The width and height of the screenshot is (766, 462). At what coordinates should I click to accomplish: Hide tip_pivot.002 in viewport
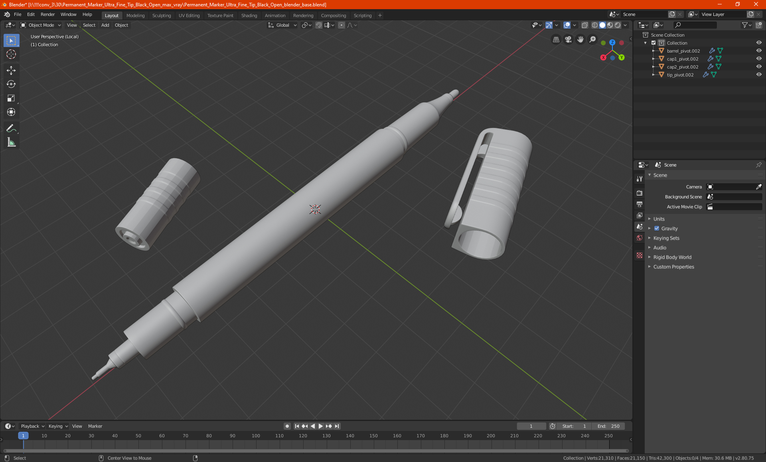tap(759, 75)
